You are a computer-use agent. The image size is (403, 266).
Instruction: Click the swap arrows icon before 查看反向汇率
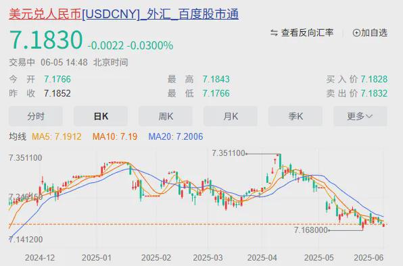(x=274, y=33)
